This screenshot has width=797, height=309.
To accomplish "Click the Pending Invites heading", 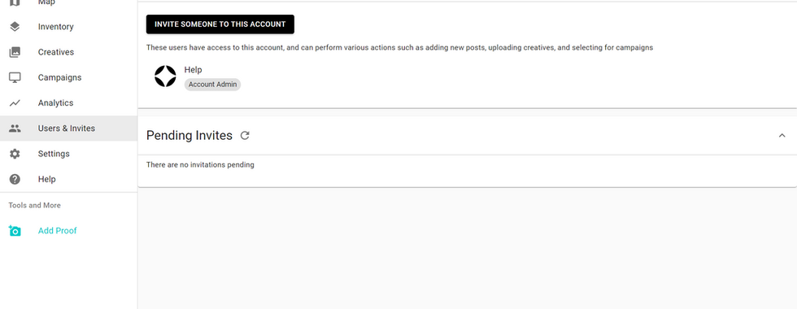I will [189, 136].
